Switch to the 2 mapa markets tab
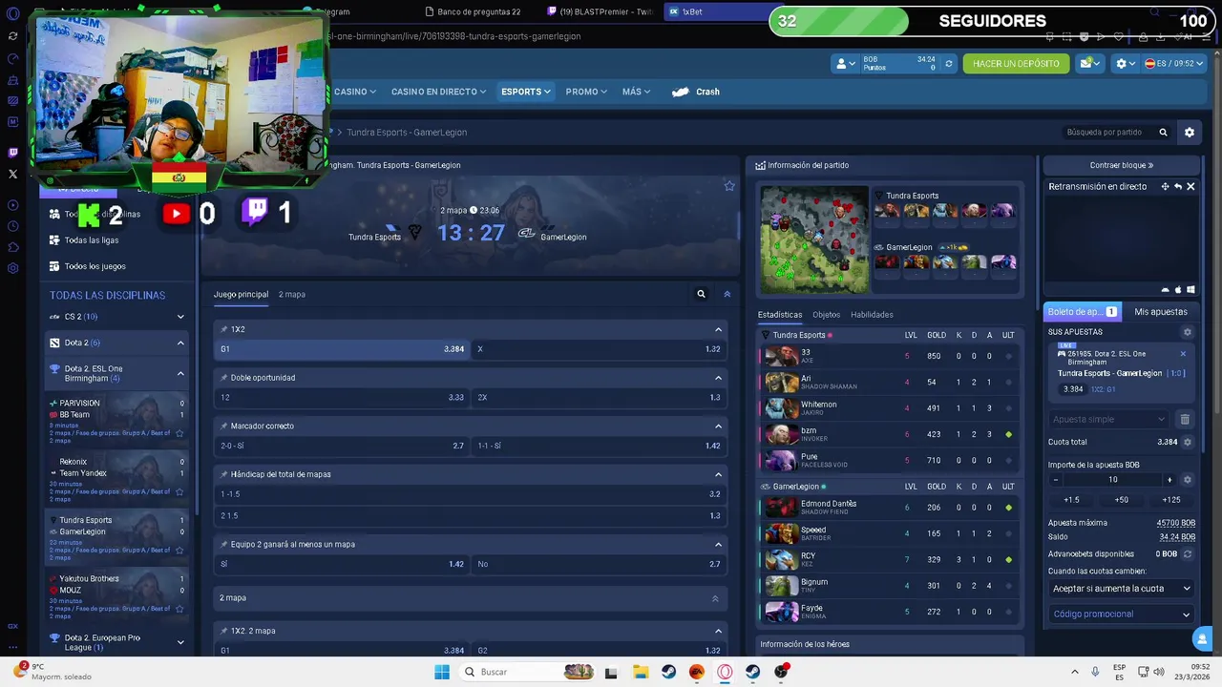 pyautogui.click(x=292, y=294)
